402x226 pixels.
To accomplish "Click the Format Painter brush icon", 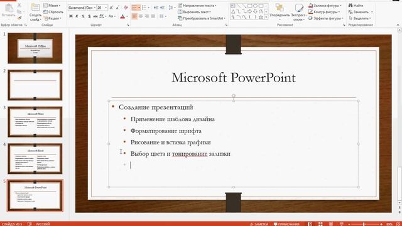I will pos(19,18).
